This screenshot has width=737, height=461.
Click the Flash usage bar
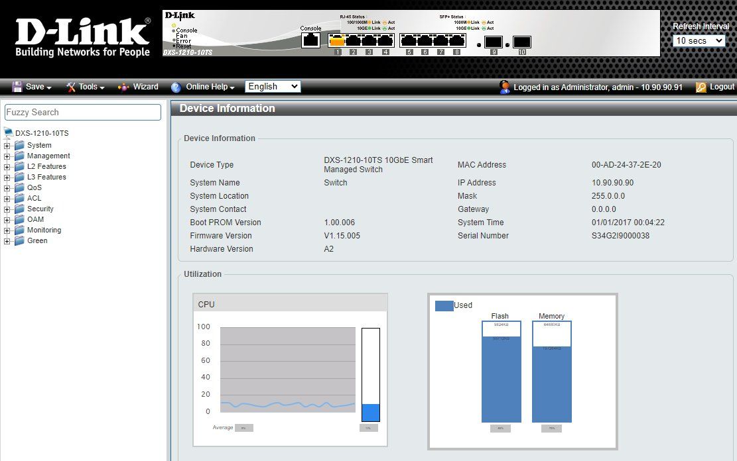502,372
